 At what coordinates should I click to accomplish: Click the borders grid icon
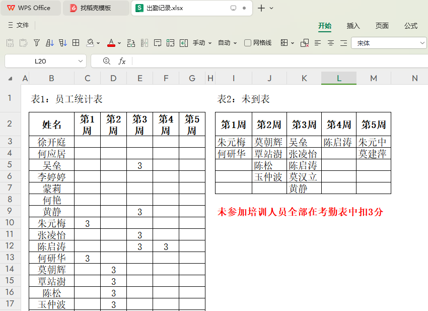284,43
